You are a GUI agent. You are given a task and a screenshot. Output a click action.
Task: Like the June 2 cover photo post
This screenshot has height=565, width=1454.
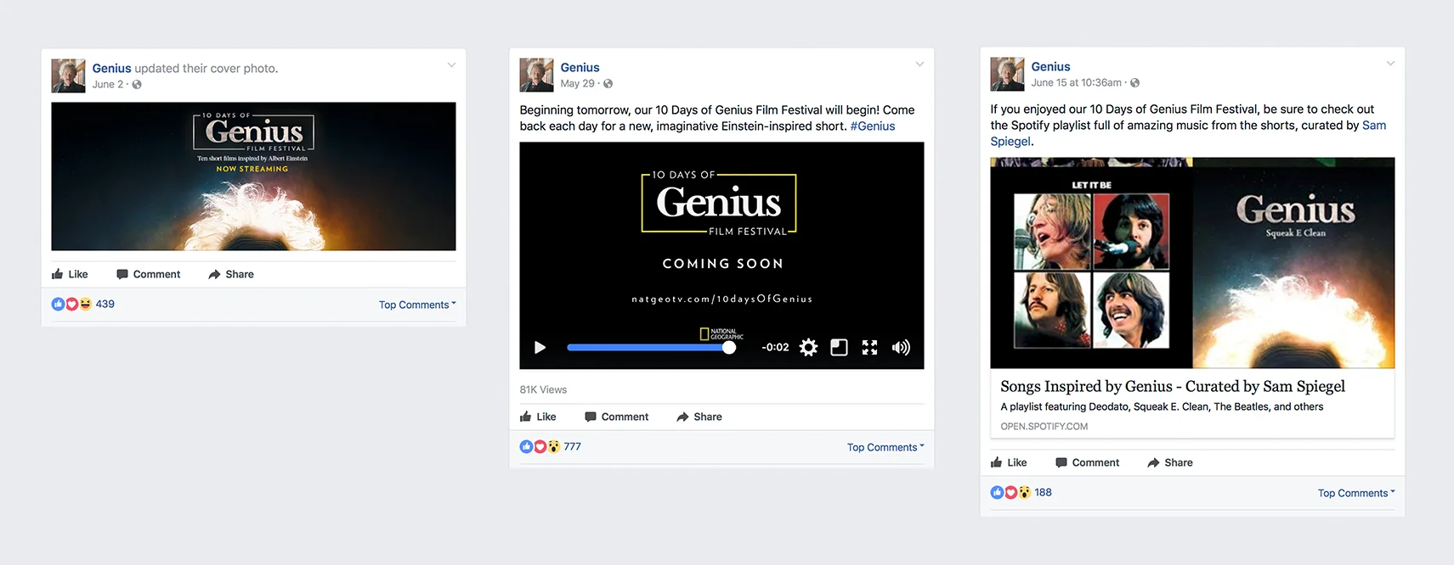(70, 274)
